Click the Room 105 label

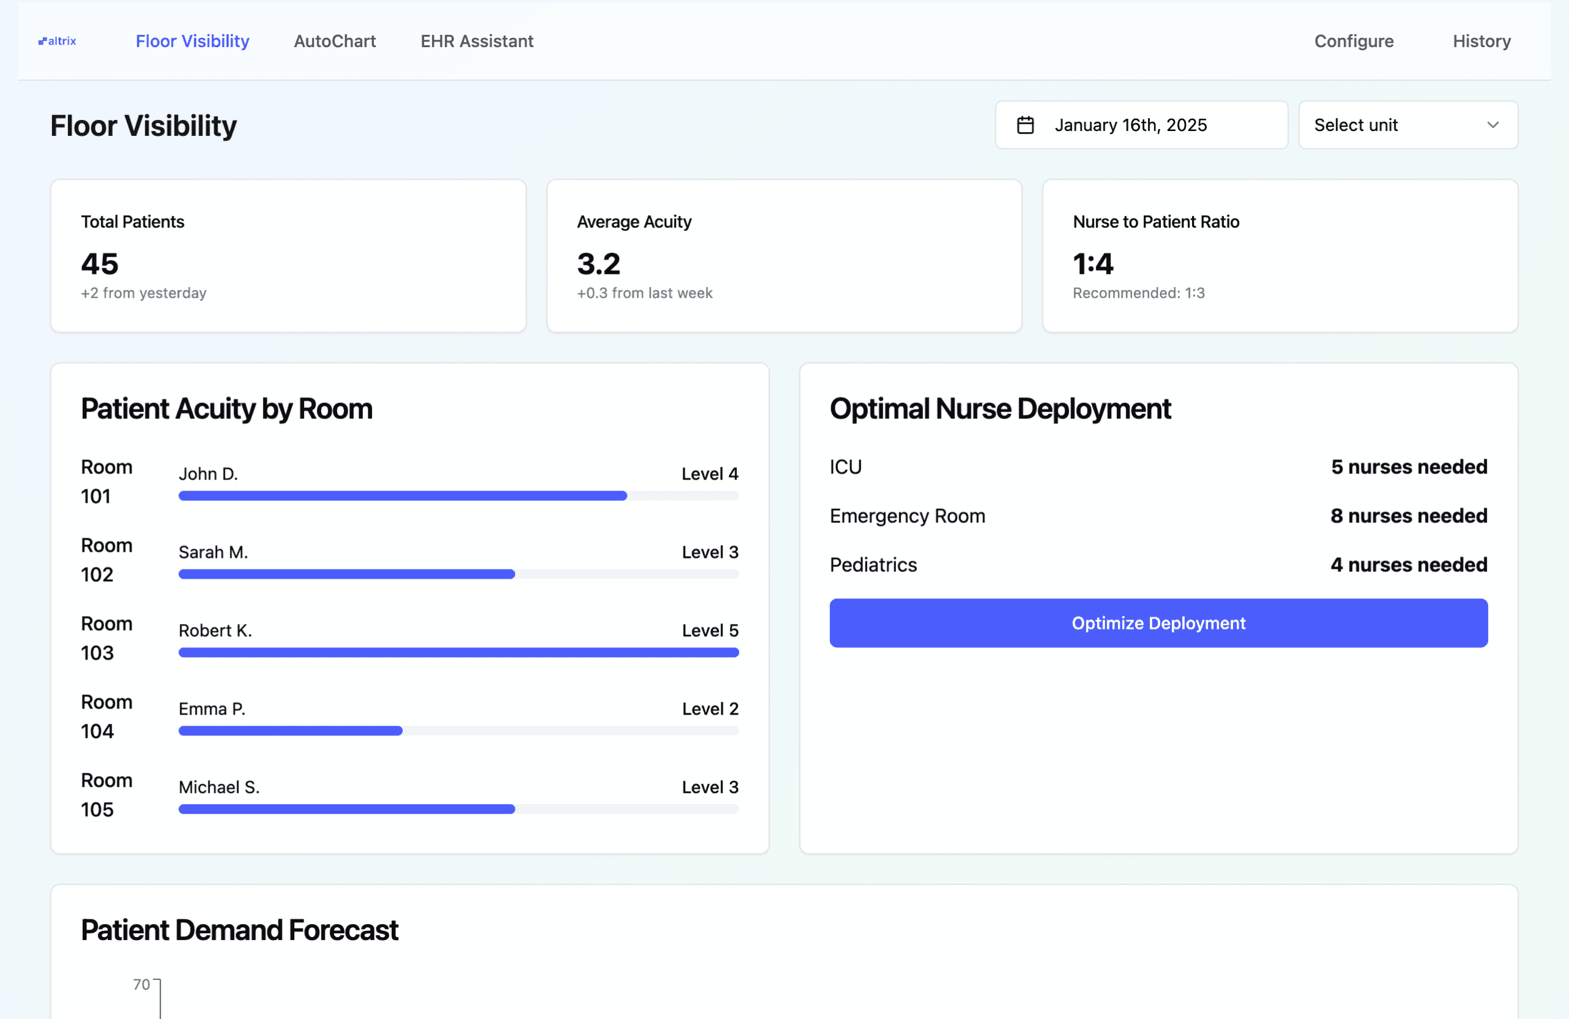(107, 795)
